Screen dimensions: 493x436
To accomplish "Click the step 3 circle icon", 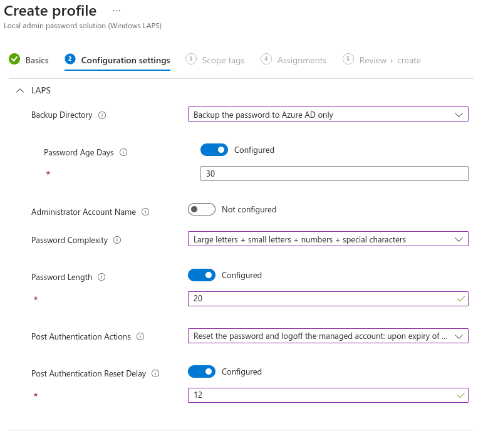I will pos(191,59).
